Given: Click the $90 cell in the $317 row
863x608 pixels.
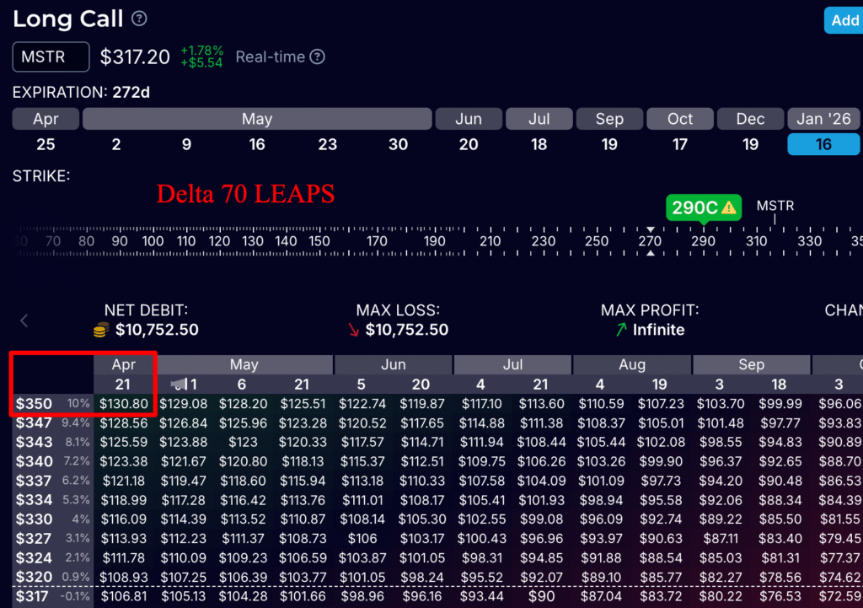Looking at the screenshot, I should pos(541,596).
